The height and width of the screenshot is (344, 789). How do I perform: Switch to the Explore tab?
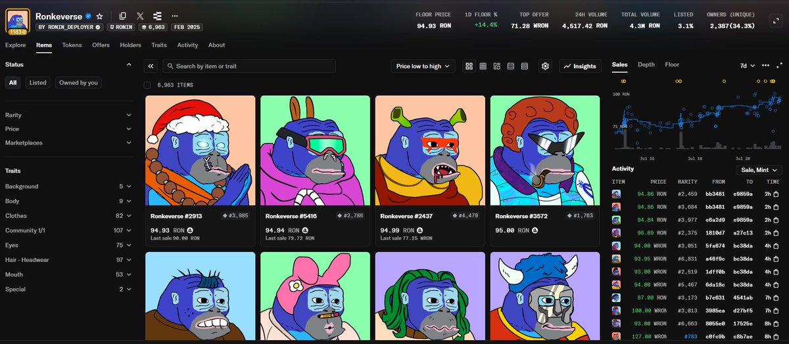[16, 45]
